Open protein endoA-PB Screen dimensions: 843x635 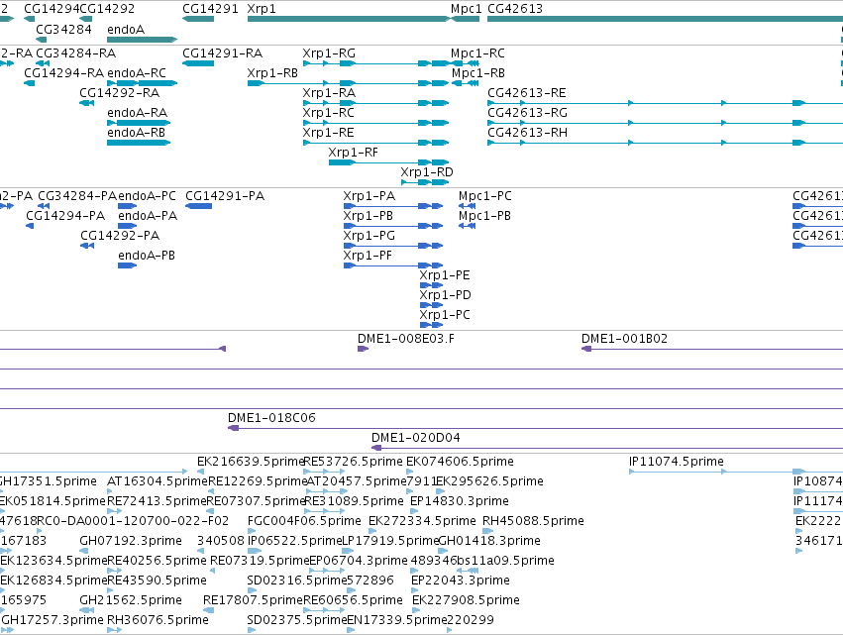pos(147,256)
